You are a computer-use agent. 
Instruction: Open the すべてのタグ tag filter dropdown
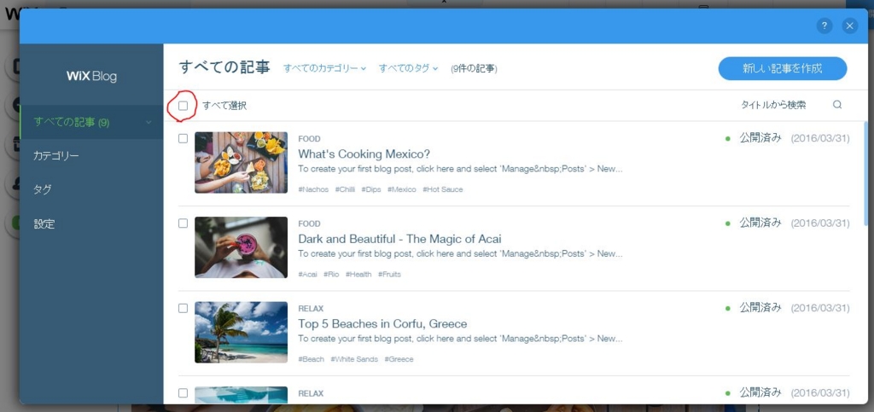click(409, 68)
